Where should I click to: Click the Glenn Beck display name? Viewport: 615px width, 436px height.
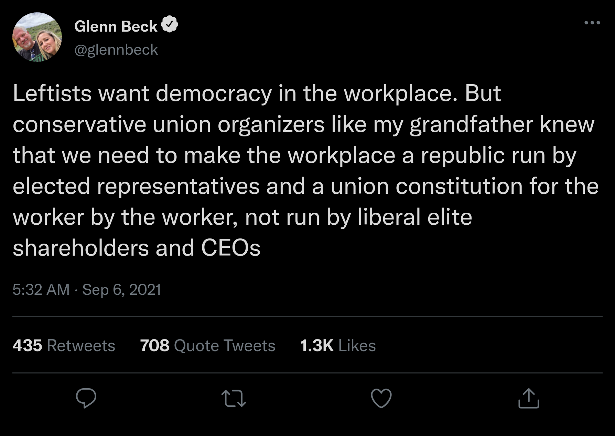click(x=116, y=26)
